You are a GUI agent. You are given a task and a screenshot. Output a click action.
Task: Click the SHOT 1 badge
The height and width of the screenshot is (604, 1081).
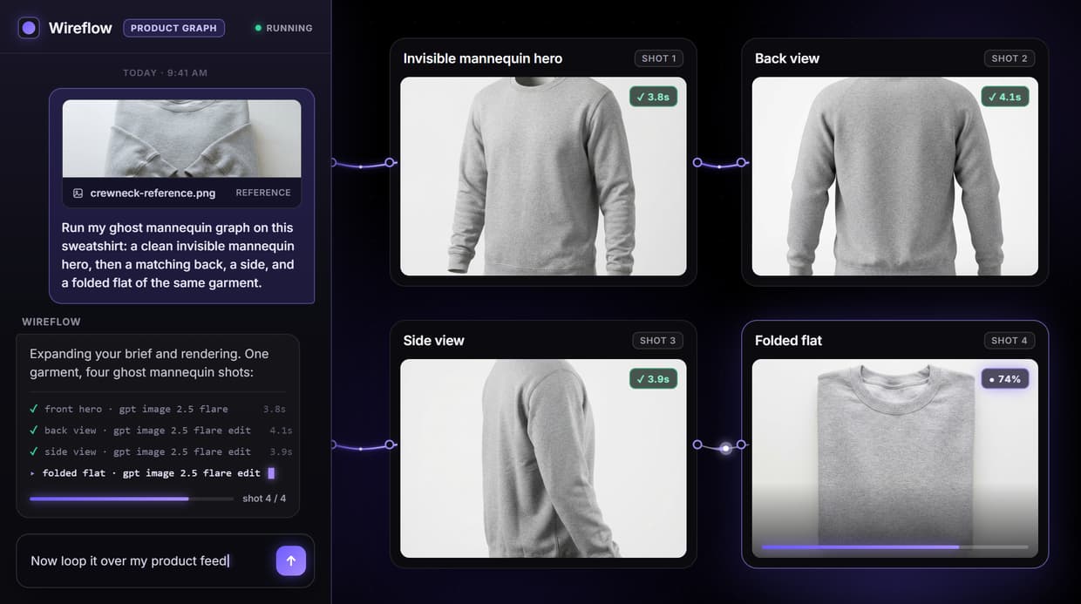[x=659, y=58]
